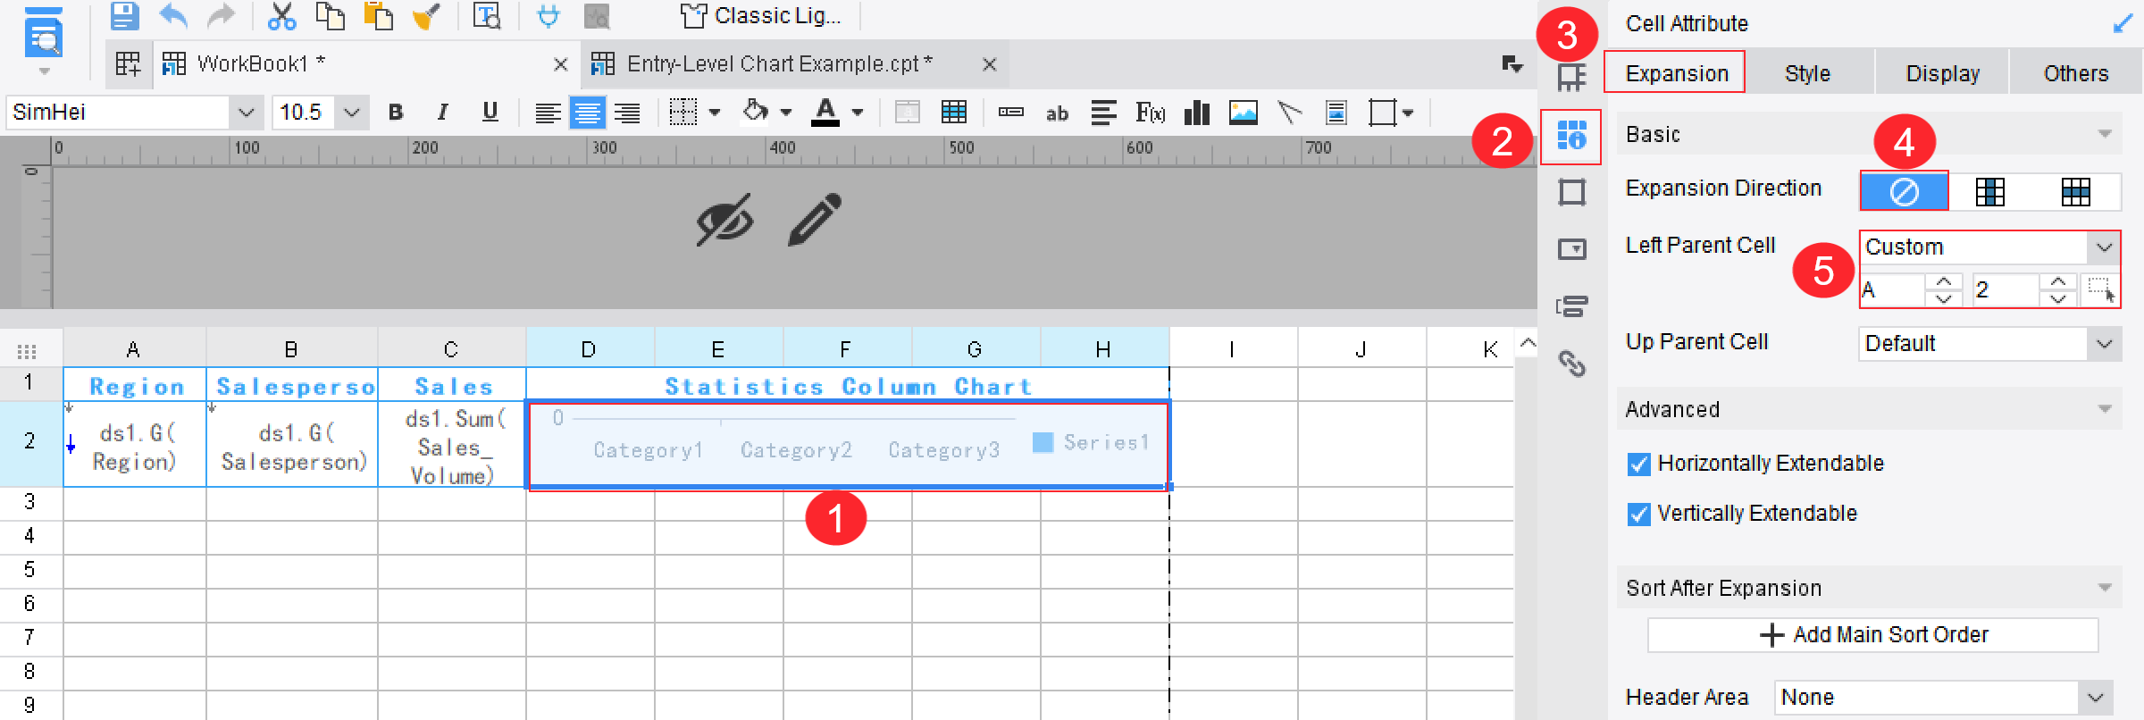This screenshot has width=2144, height=720.
Task: Insert formula with the F(x) icon
Action: pyautogui.click(x=1151, y=113)
